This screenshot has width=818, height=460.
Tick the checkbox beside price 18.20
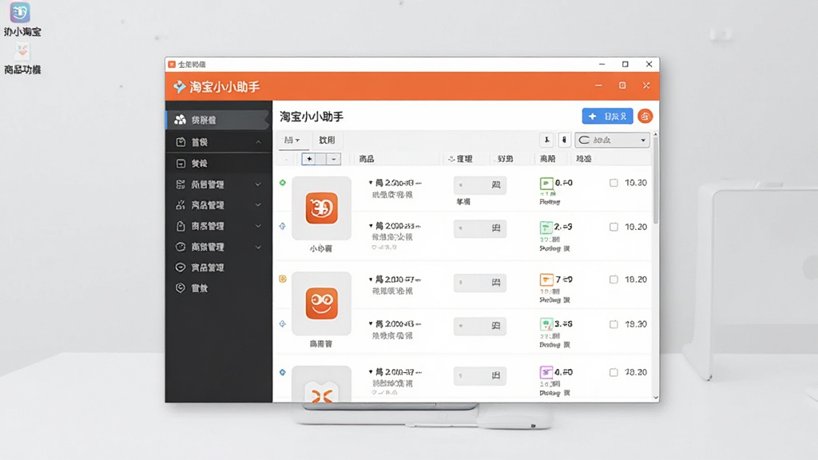coord(613,372)
